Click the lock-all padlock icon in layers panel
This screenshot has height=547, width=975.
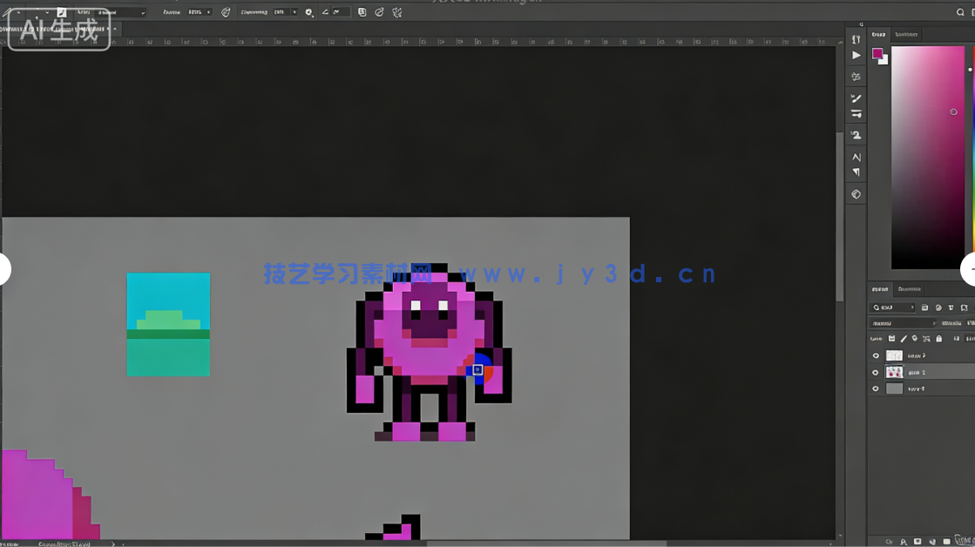pos(938,339)
